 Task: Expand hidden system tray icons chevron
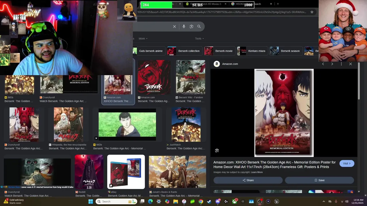(324, 201)
